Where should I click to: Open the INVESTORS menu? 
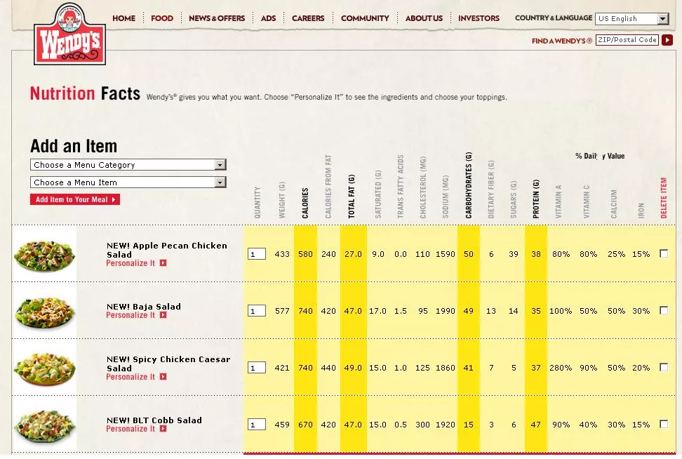click(479, 18)
